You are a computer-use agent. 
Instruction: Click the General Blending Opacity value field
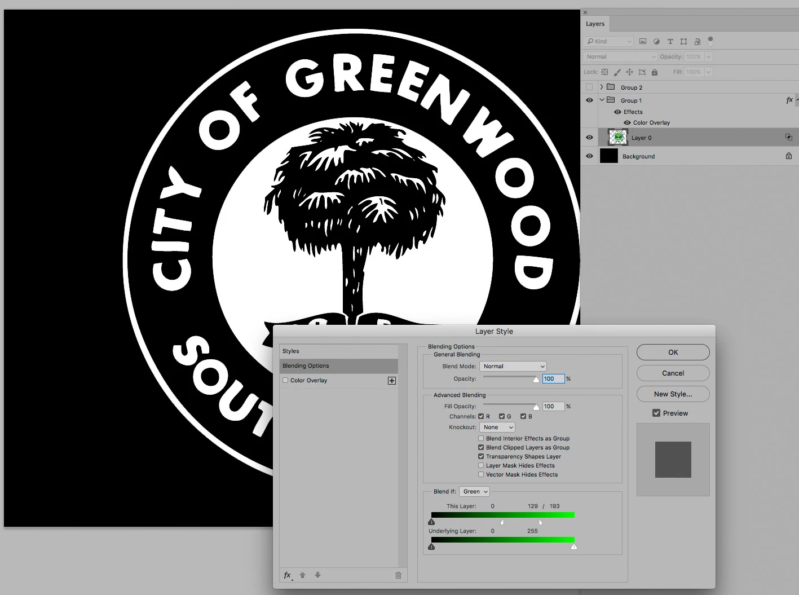[553, 379]
